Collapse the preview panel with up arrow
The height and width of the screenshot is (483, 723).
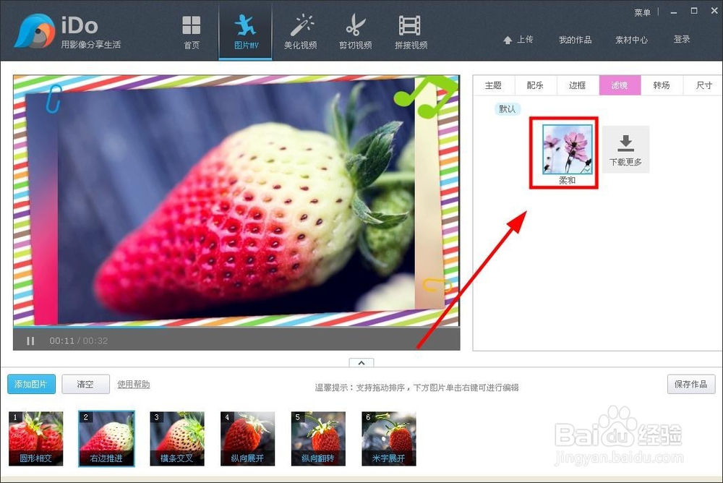point(361,363)
